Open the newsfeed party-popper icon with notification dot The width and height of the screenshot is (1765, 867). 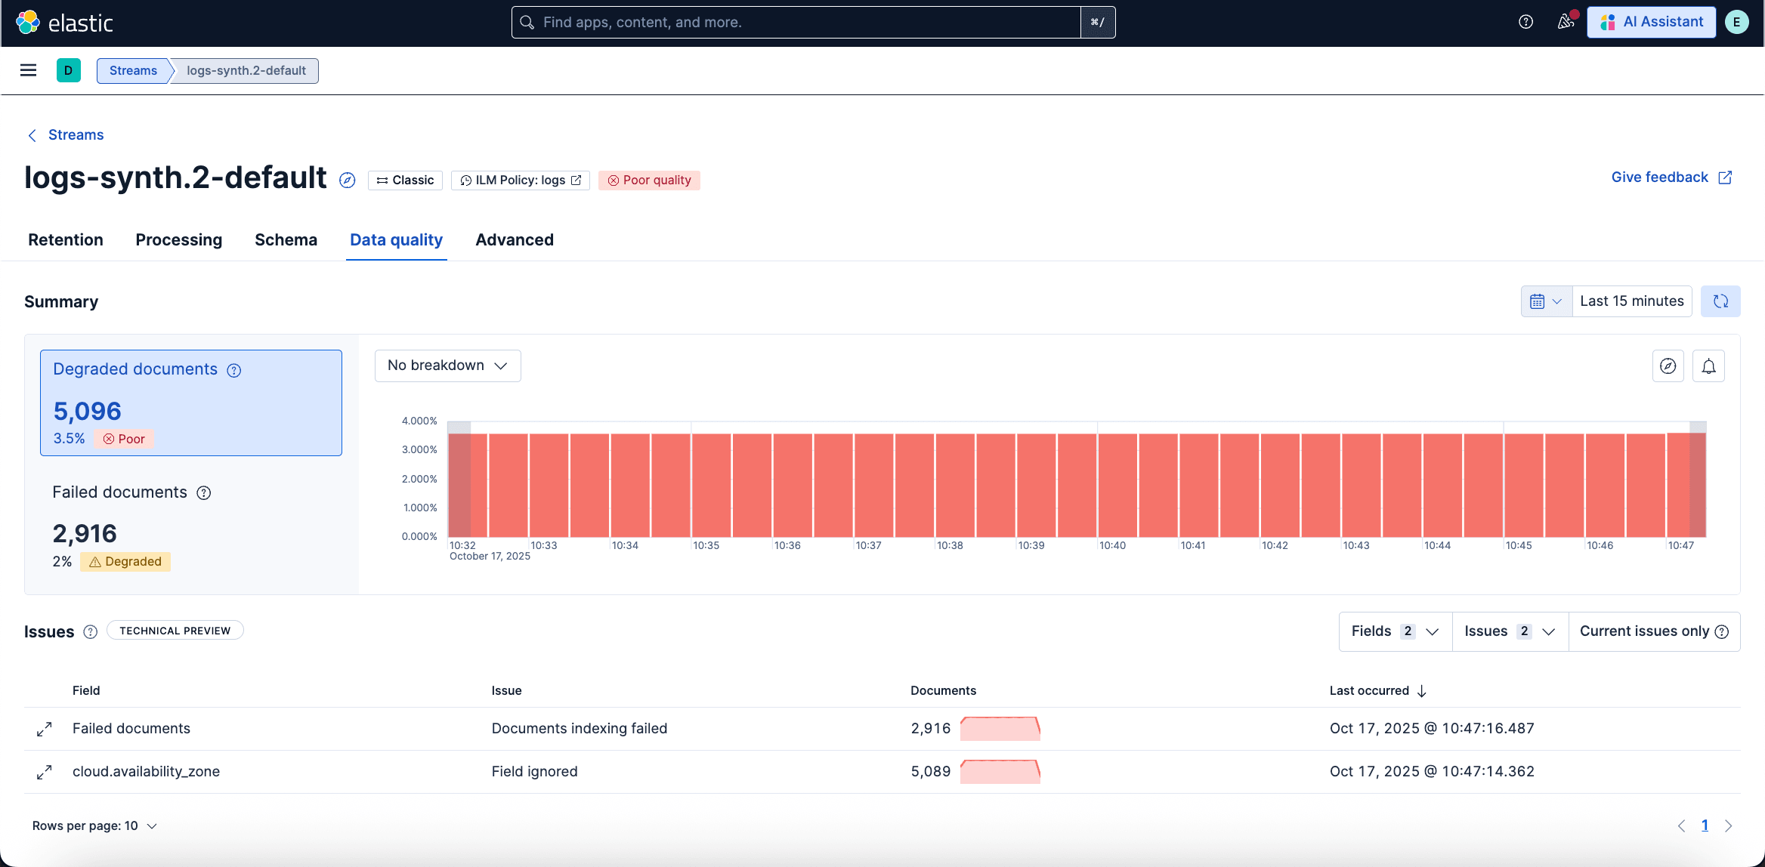point(1565,22)
